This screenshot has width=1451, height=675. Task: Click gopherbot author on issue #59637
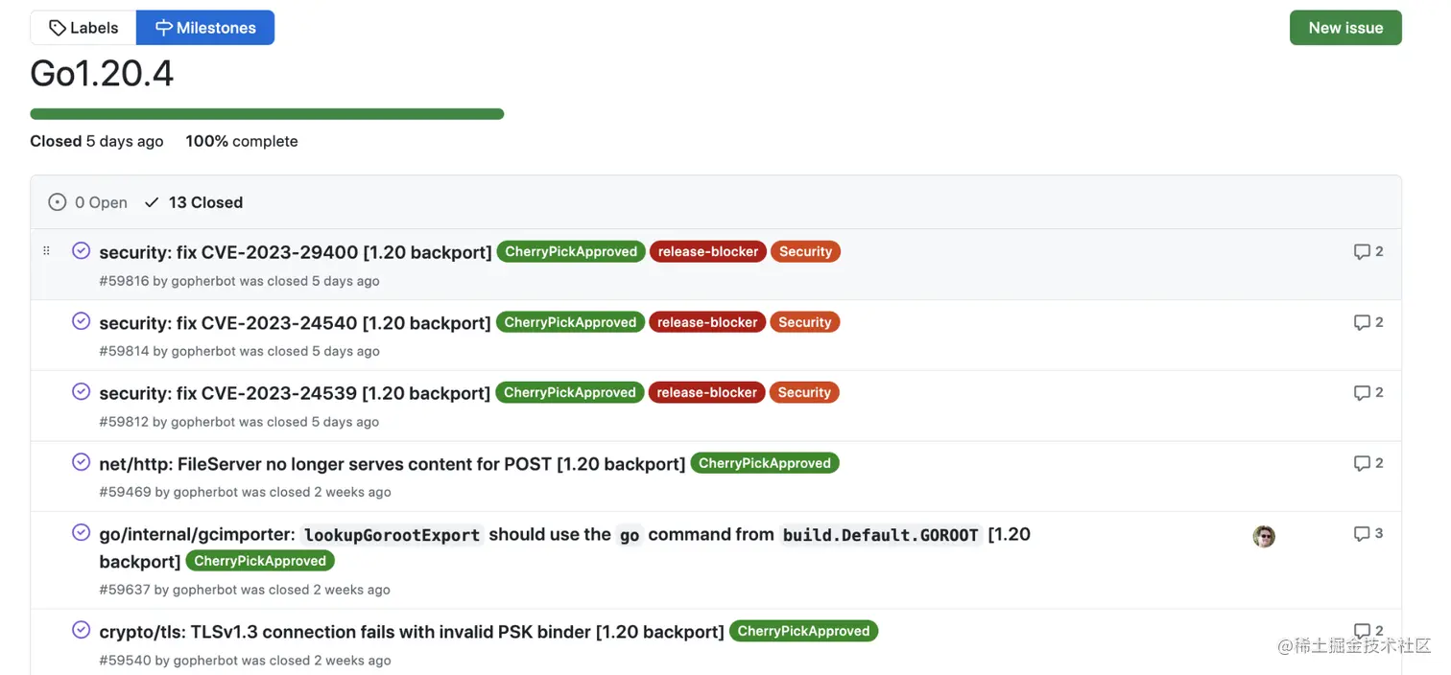(204, 590)
